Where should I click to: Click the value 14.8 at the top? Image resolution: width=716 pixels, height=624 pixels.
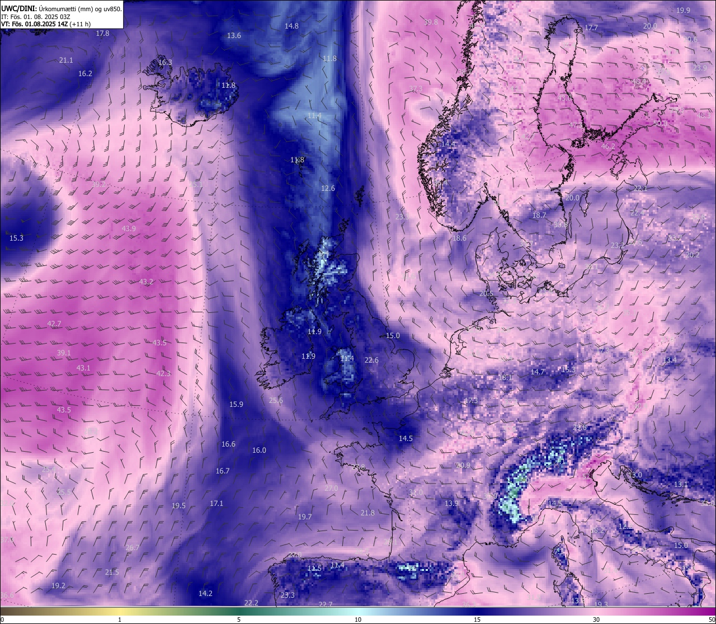[291, 26]
